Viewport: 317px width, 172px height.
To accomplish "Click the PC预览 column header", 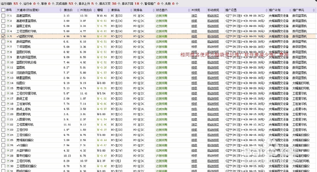I will tap(196, 10).
